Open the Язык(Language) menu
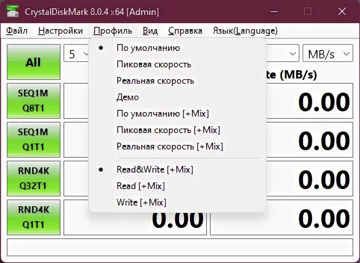Screen dimensions: 360x263 tap(245, 31)
